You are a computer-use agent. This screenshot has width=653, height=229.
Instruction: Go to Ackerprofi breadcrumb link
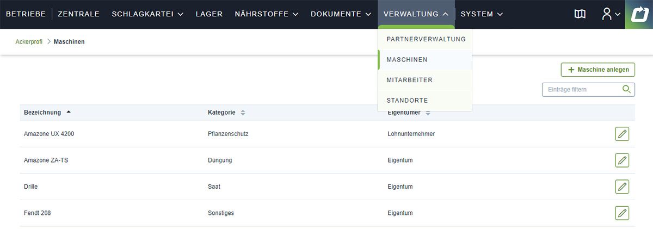pos(29,42)
